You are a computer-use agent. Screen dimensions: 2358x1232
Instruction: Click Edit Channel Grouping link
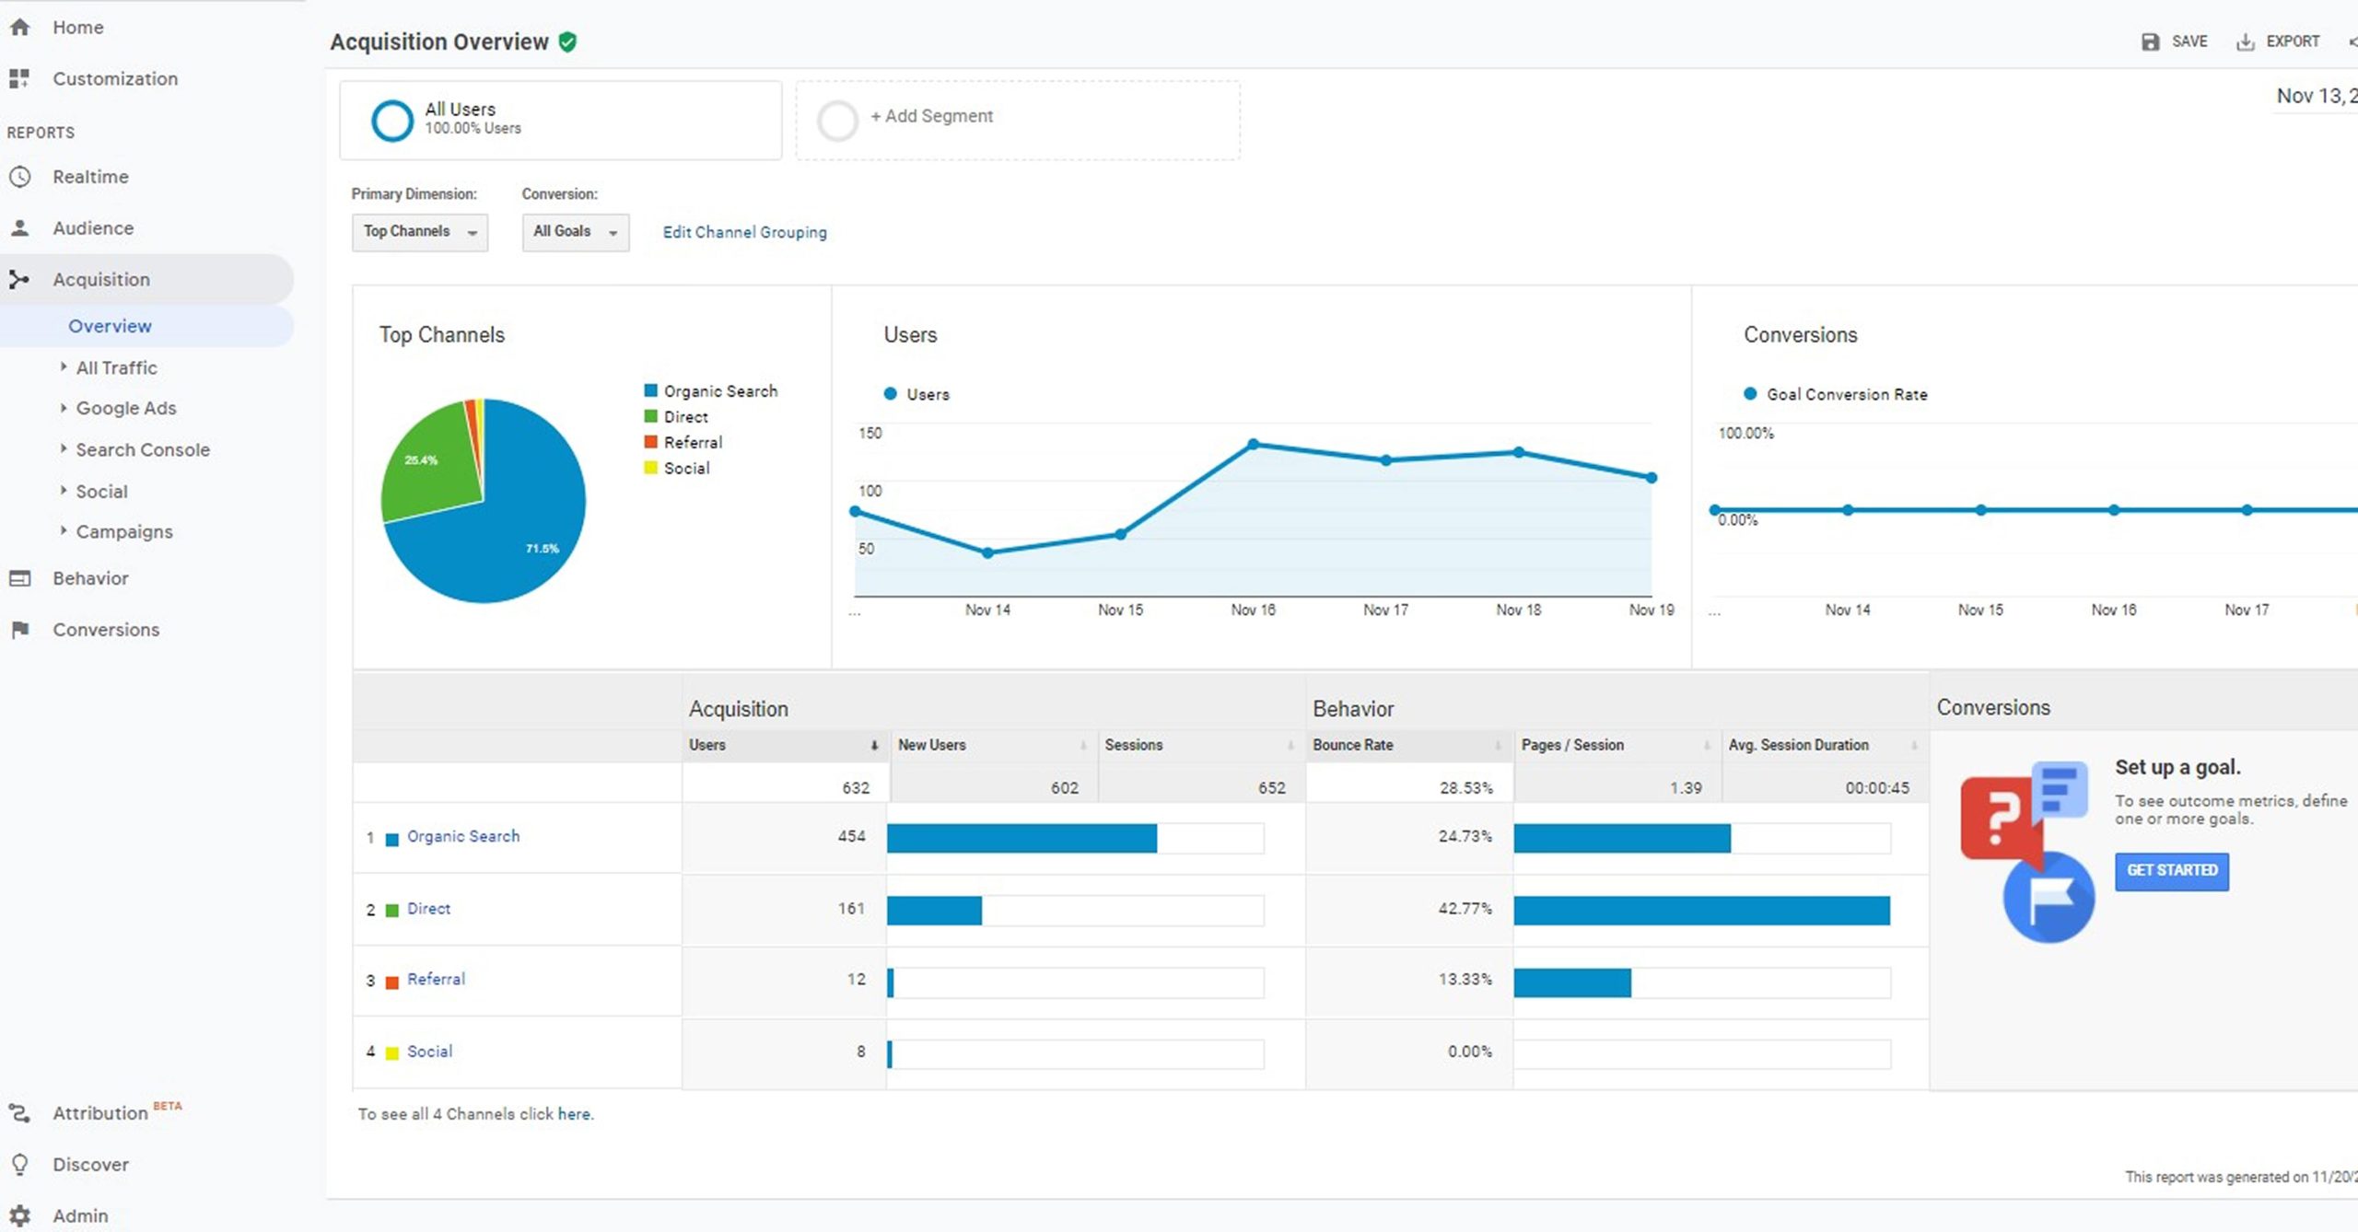[744, 232]
